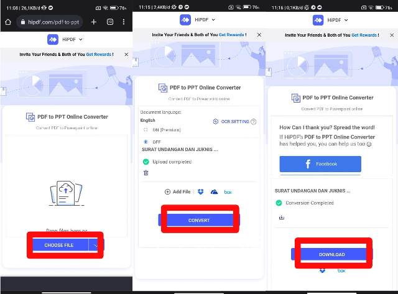Open the tab switcher icon in browser
Screen dimensions: 398x294
(x=110, y=22)
